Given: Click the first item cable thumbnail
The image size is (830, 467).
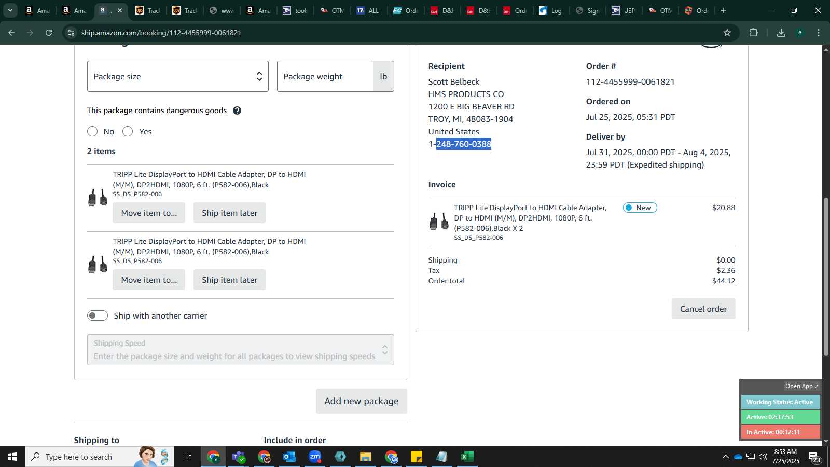Looking at the screenshot, I should [98, 198].
